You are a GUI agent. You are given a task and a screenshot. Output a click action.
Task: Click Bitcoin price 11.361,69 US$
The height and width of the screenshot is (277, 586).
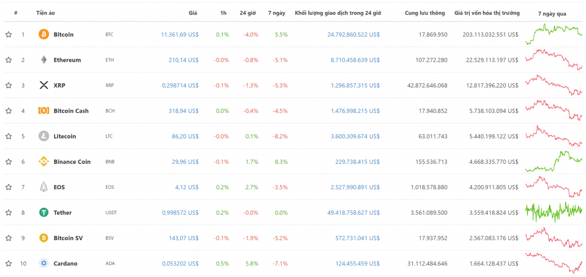click(180, 34)
